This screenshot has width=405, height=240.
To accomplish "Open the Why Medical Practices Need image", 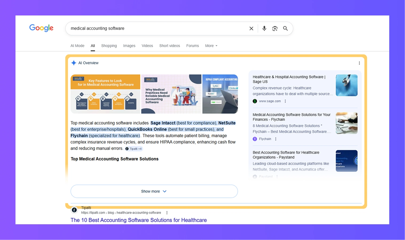I will pyautogui.click(x=171, y=94).
